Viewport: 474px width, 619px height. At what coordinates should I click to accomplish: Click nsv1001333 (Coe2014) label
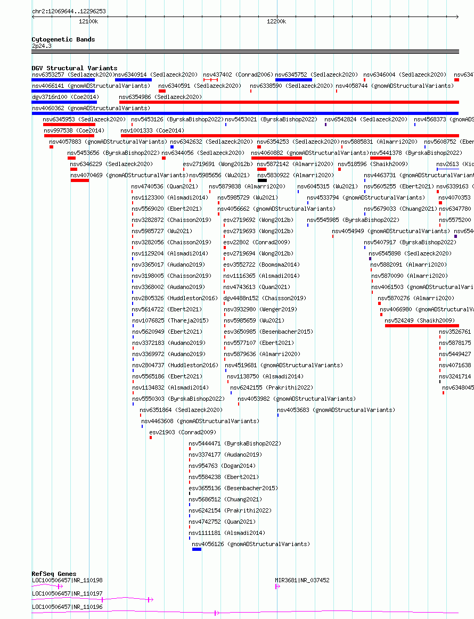(152, 130)
